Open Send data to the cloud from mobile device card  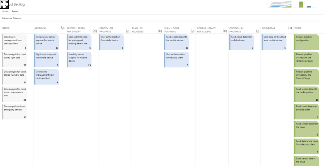click(274, 42)
